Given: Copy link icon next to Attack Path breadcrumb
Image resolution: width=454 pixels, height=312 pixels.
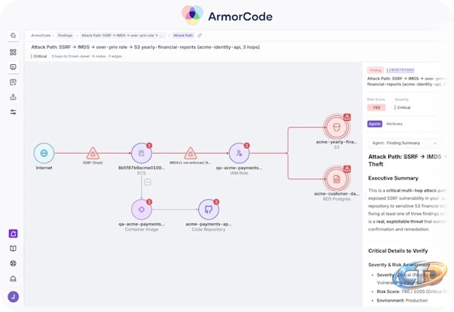Looking at the screenshot, I should 200,36.
